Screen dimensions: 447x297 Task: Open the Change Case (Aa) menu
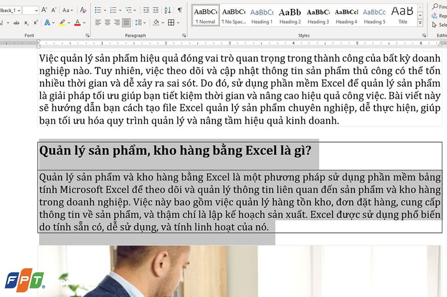67,10
